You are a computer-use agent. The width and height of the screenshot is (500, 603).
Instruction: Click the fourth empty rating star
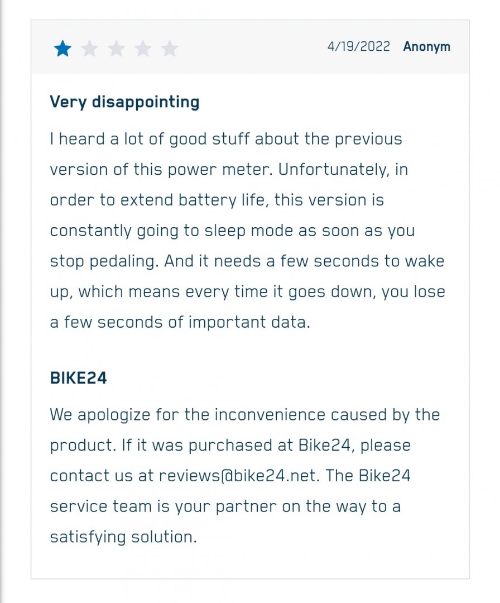coord(143,49)
